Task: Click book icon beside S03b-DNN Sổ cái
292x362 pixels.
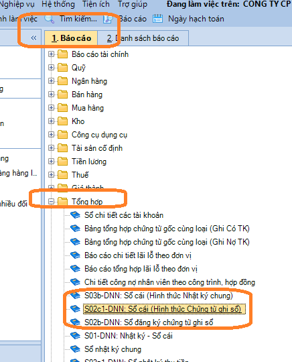Action: point(75,295)
